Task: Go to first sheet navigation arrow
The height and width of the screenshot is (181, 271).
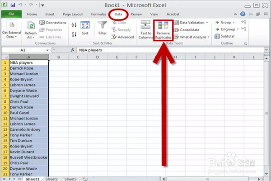Action: coord(4,179)
